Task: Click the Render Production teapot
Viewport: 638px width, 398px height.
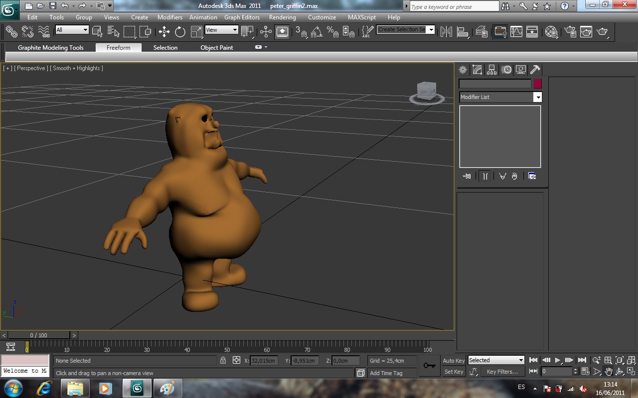Action: tap(603, 32)
